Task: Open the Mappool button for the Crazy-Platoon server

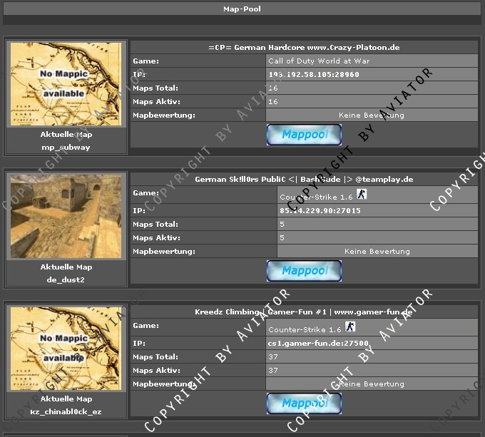Action: tap(304, 135)
